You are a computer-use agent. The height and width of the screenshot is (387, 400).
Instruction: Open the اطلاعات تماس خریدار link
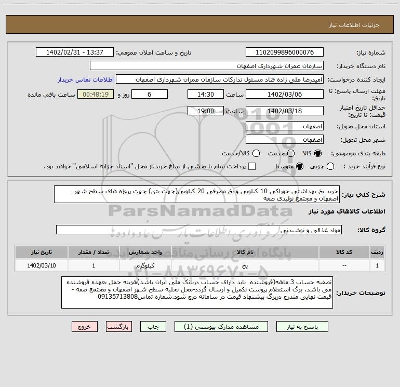86,79
